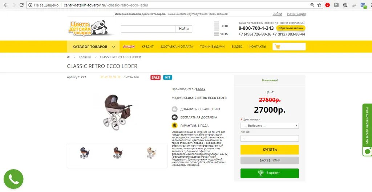Open the shopping cart icon
372x192 pixels.
tap(277, 47)
